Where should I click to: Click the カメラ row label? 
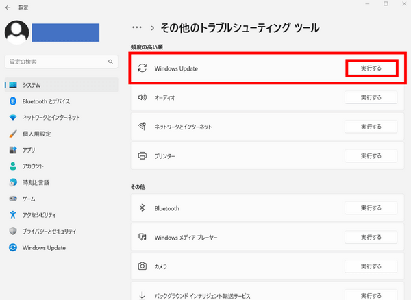click(x=161, y=266)
